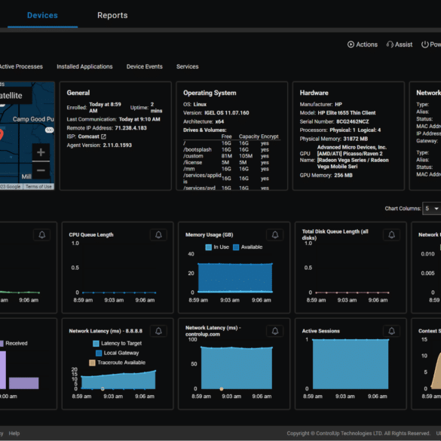Click the Help link in footer
This screenshot has height=441, width=441.
pyautogui.click(x=14, y=433)
